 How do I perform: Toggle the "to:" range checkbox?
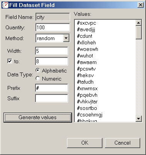(x=10, y=61)
